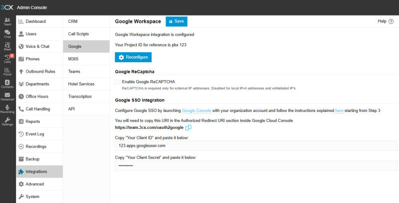Open the Meet icon in left rail
Viewport: 399px width, 203px height.
(7, 46)
